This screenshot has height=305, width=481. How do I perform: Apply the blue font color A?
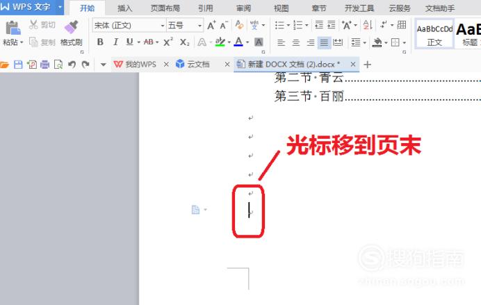(x=238, y=42)
